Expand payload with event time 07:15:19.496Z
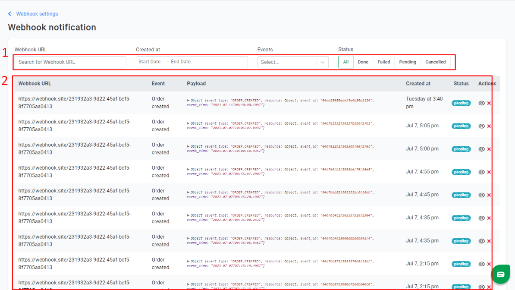 click(188, 262)
